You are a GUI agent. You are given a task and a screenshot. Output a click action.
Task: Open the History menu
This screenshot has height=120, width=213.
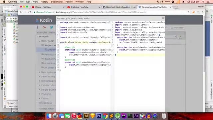[x=44, y=2]
